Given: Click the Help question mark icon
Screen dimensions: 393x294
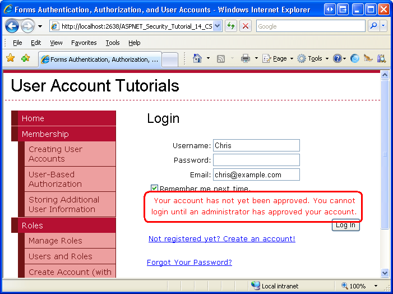Looking at the screenshot, I should [x=337, y=59].
